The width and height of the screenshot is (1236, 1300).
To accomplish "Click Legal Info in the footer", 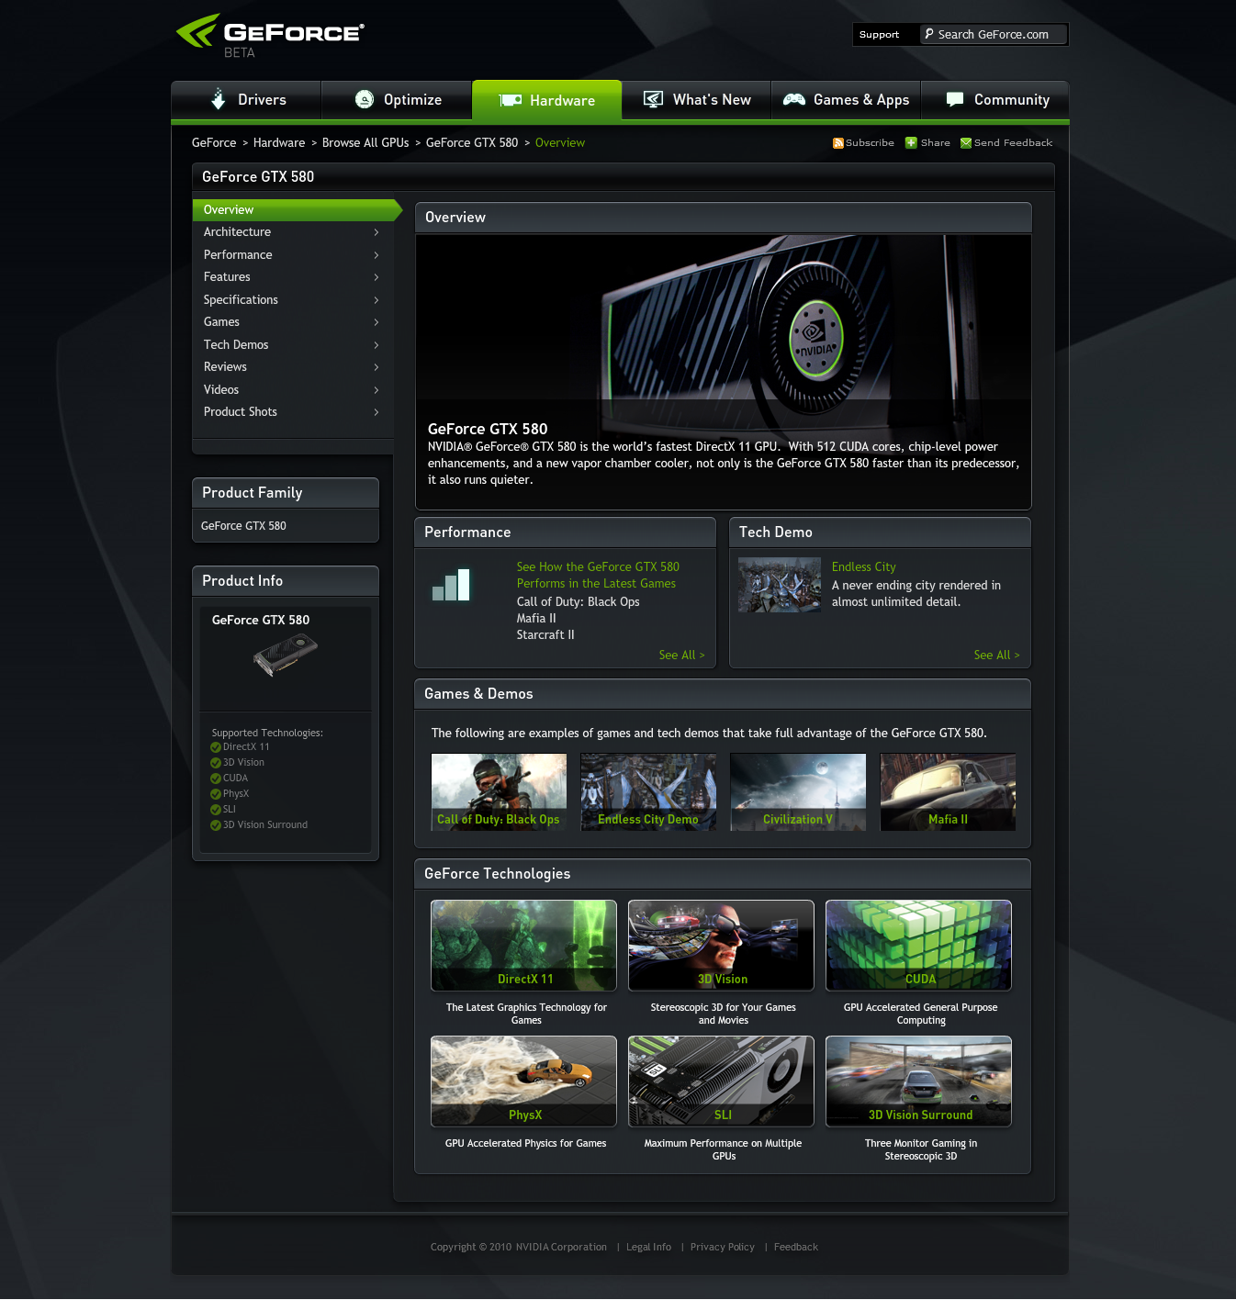I will 648,1248.
